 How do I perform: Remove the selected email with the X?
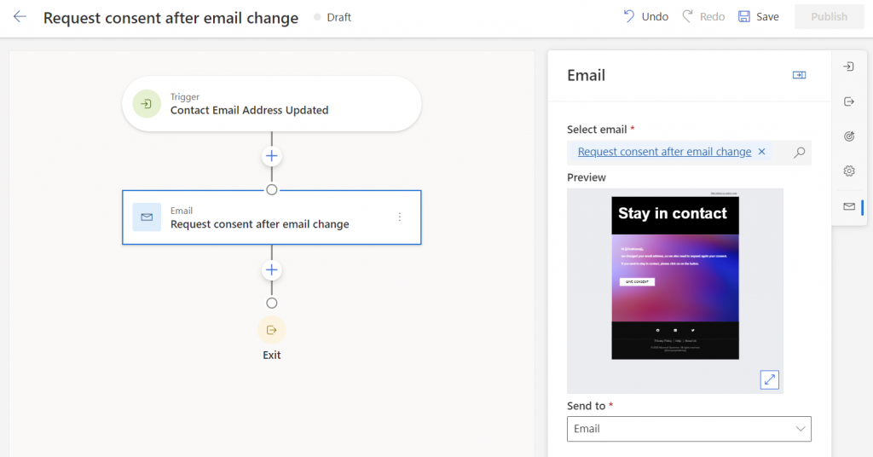tap(761, 152)
